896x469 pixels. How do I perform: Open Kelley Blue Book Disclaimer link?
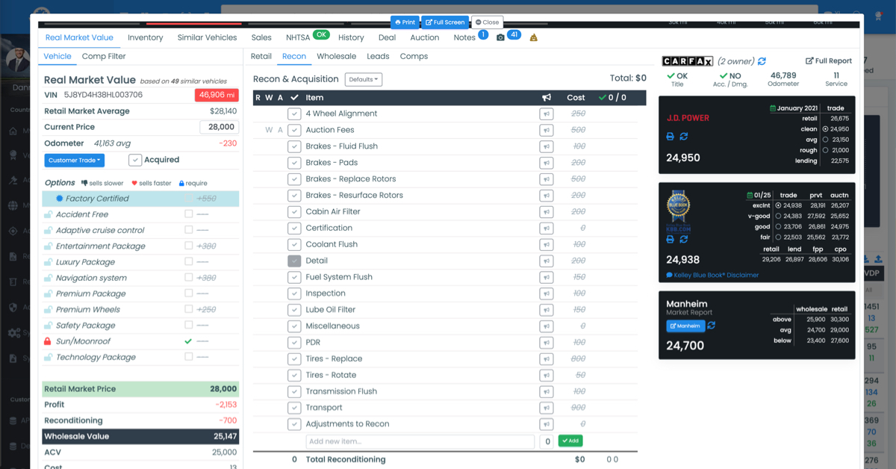712,275
